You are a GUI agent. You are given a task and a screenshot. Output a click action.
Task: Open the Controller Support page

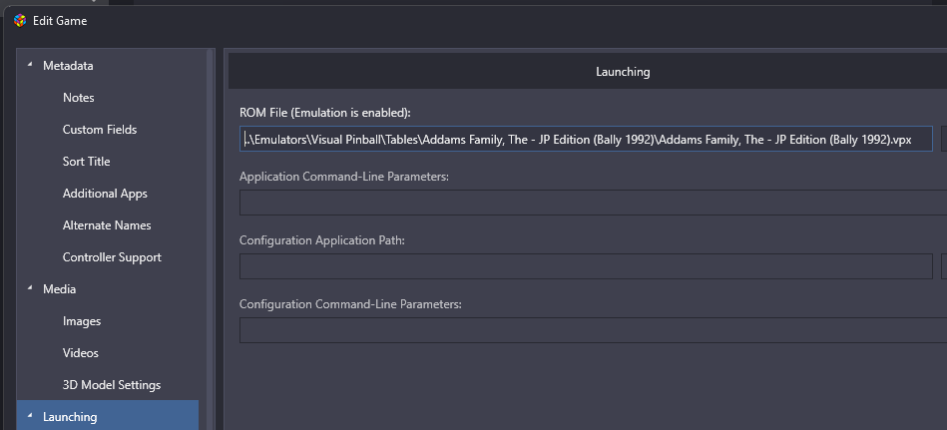[112, 257]
